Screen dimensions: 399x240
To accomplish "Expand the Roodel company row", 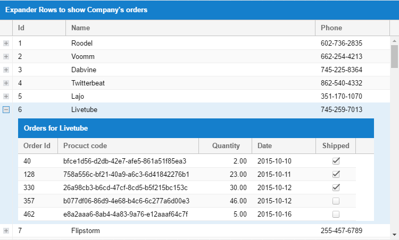I will 6,43.
